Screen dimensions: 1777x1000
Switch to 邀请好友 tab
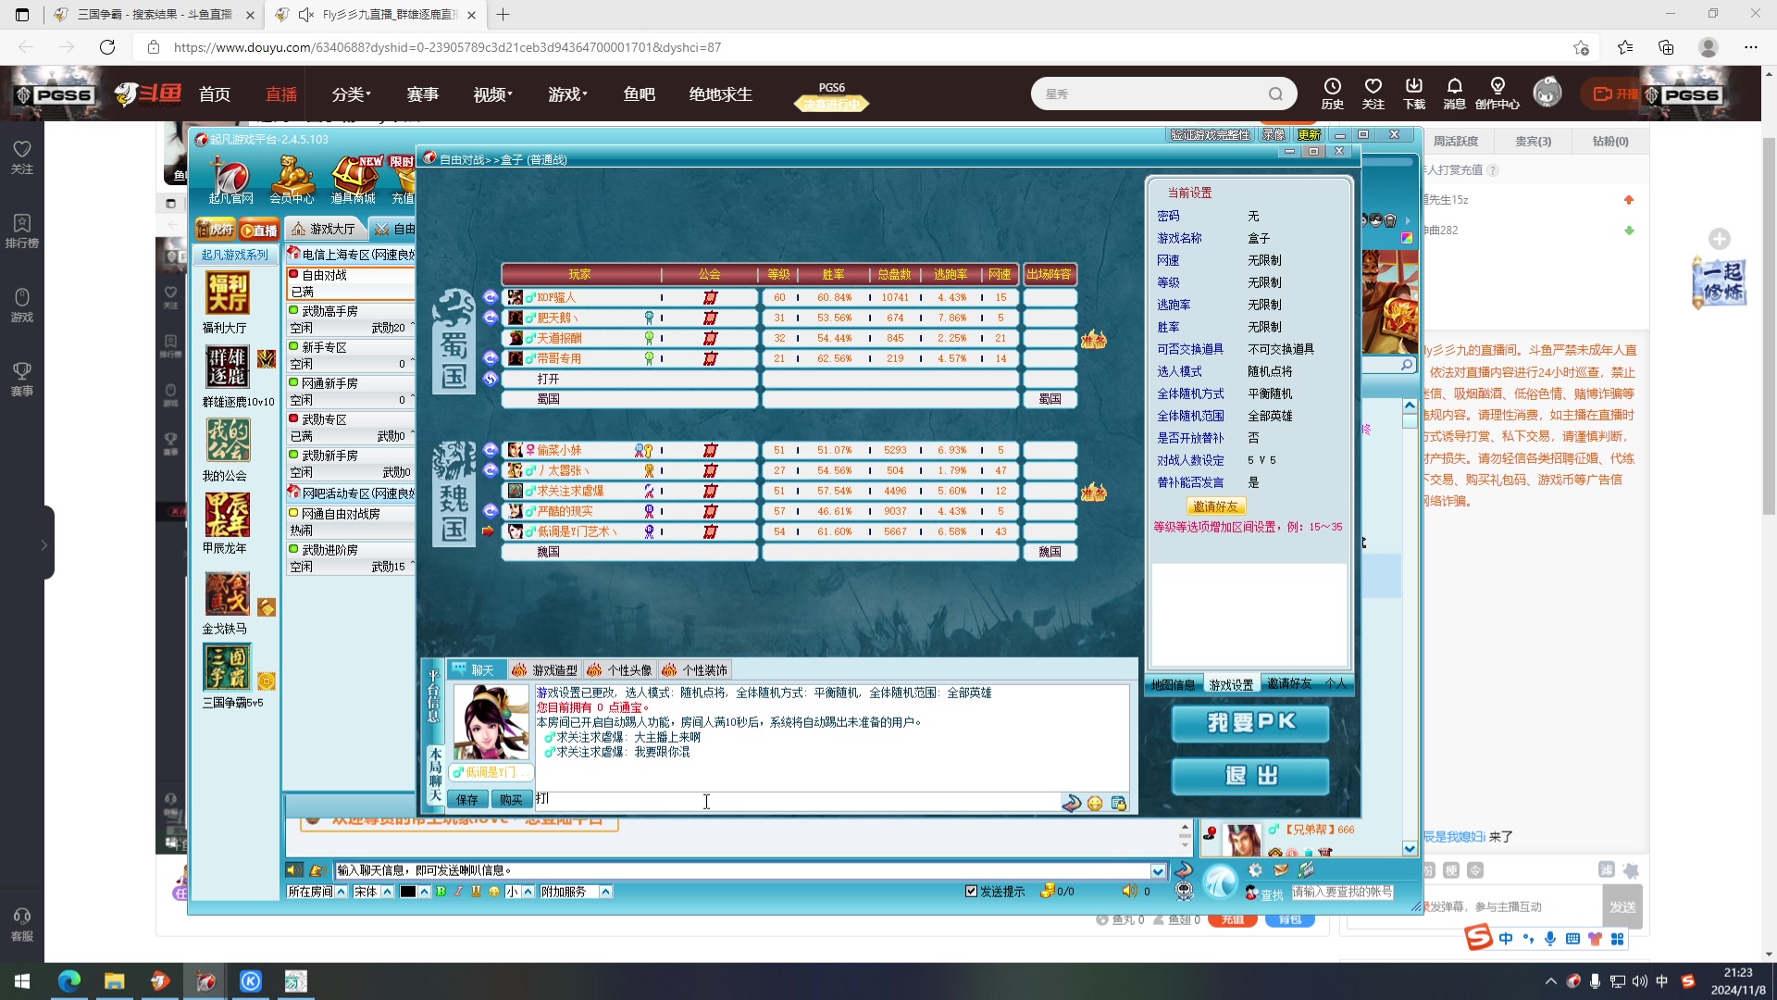1289,683
